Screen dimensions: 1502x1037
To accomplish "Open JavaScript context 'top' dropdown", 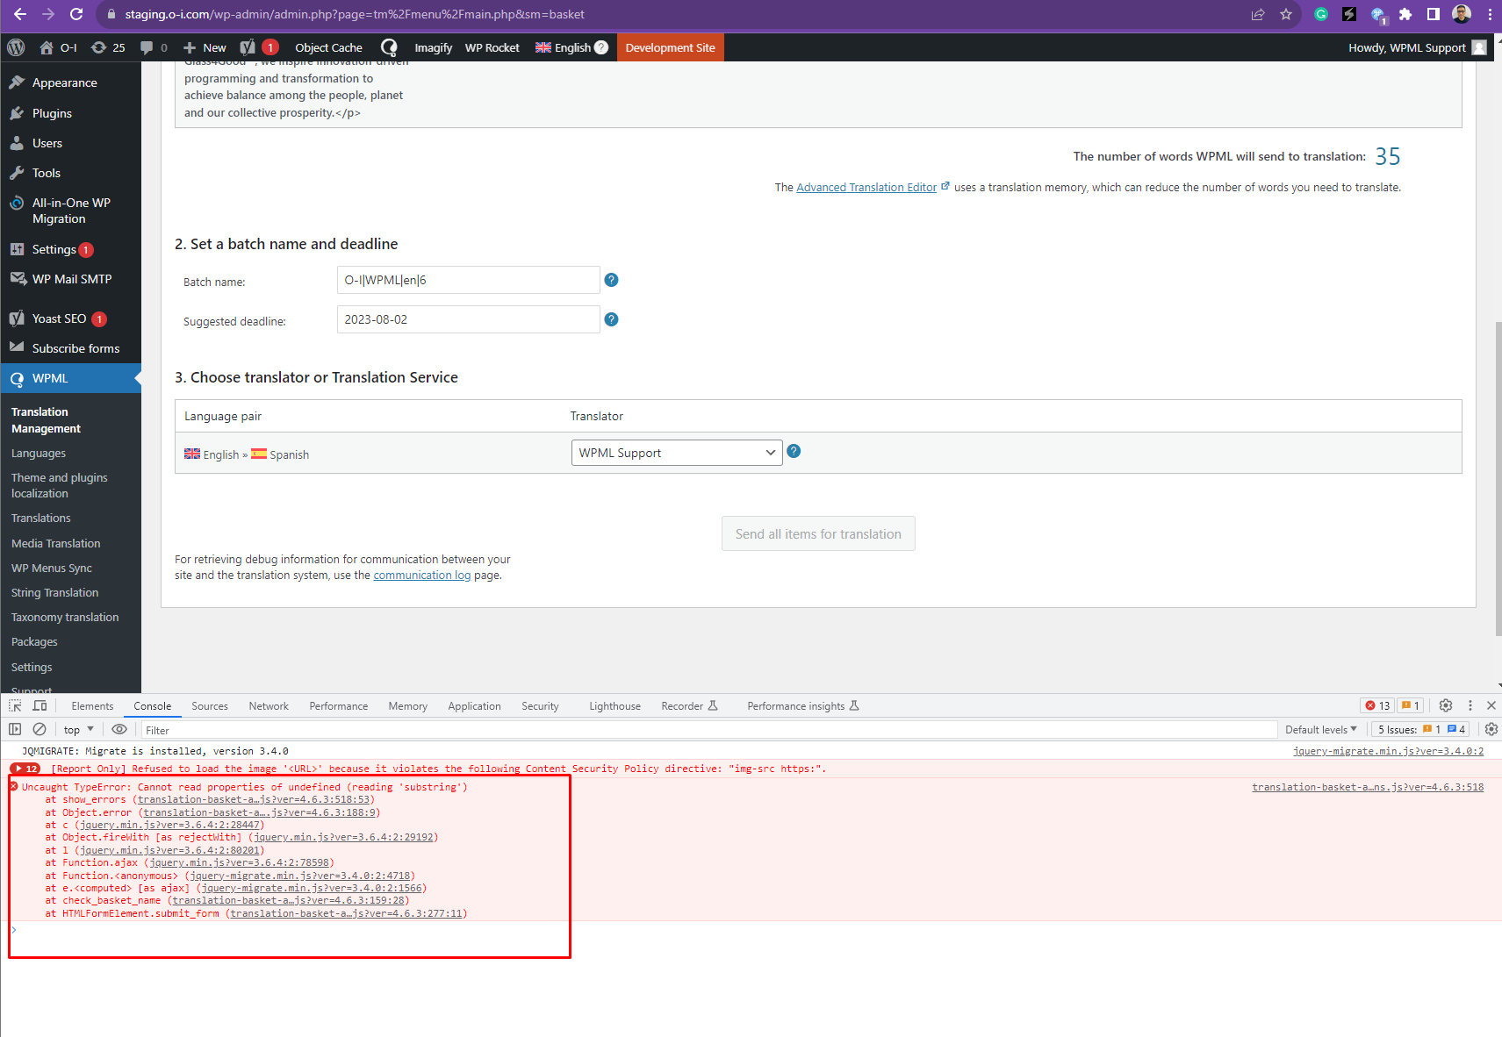I will click(x=78, y=729).
